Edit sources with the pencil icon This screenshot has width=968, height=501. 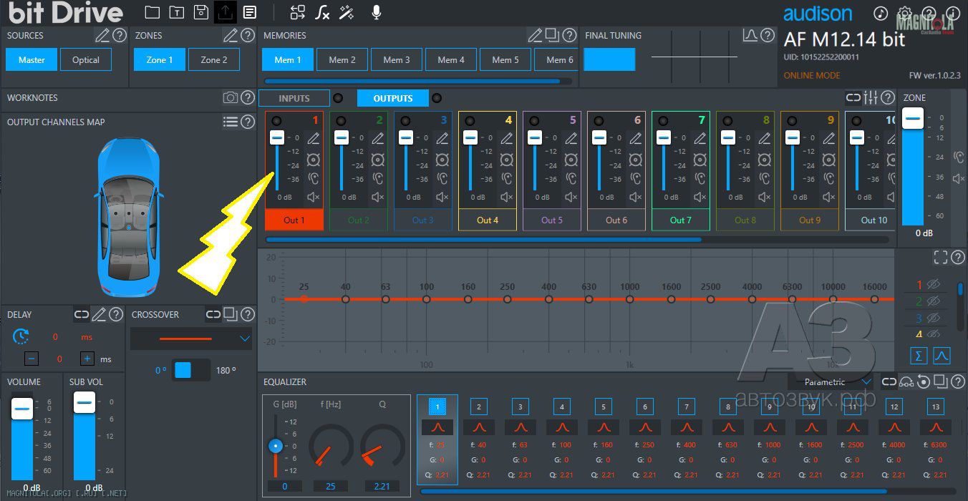[x=102, y=35]
